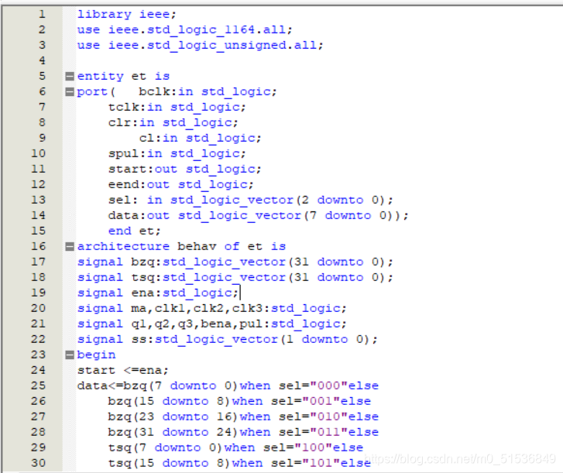Click the "000" string literal
The image size is (563, 473).
(329, 386)
